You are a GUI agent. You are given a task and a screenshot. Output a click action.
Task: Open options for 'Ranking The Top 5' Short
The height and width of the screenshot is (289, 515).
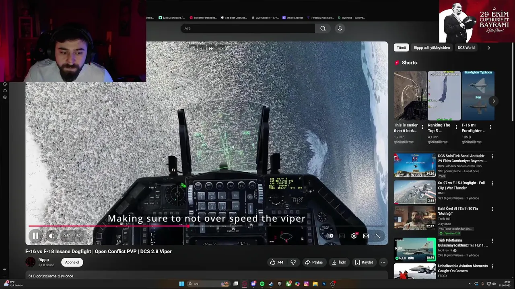point(456,127)
